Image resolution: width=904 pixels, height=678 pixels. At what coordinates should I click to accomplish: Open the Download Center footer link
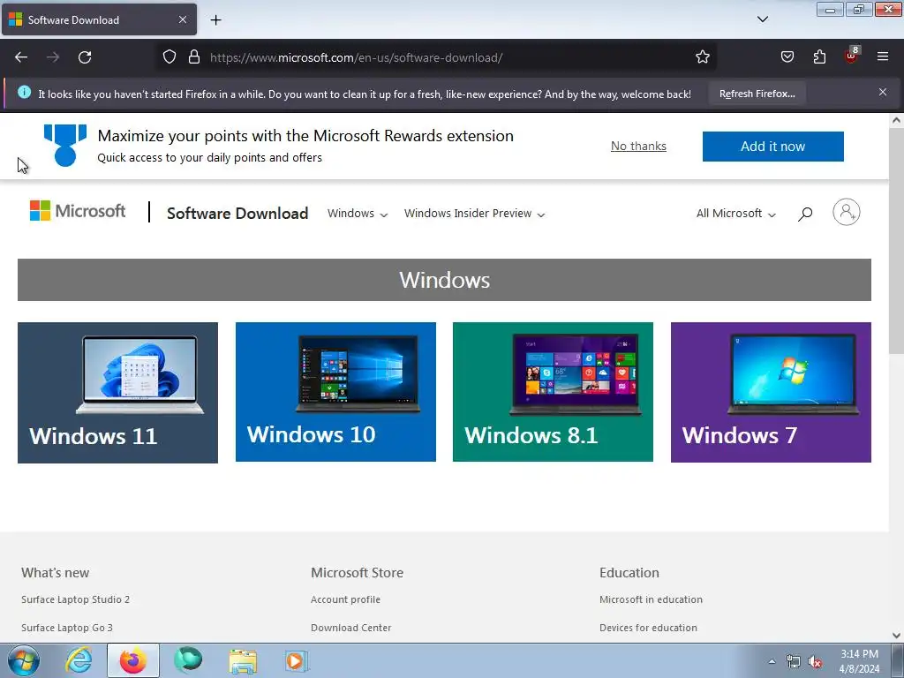point(351,628)
